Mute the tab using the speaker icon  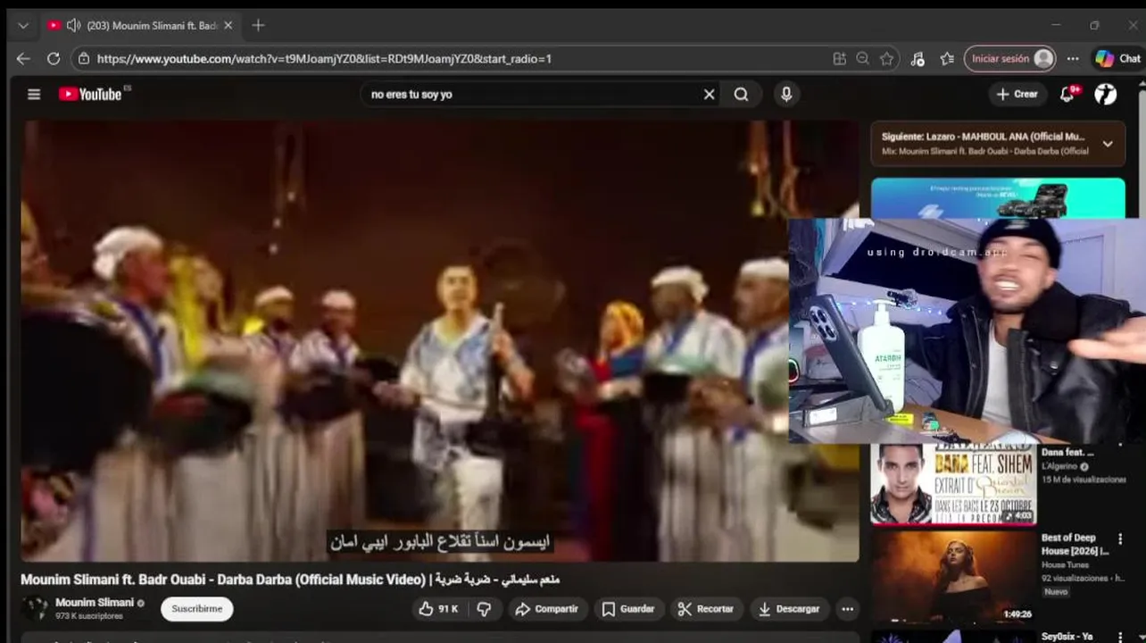[x=73, y=25]
